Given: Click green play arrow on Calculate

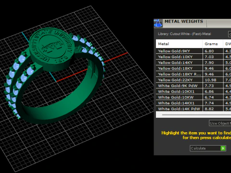Looking at the screenshot, I should pos(223,148).
